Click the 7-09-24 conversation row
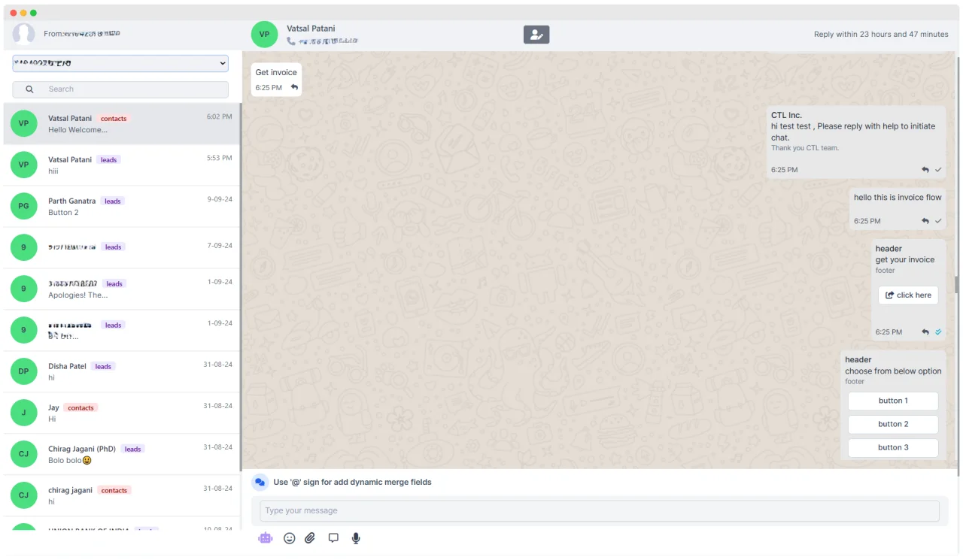The width and height of the screenshot is (963, 560). pyautogui.click(x=121, y=248)
